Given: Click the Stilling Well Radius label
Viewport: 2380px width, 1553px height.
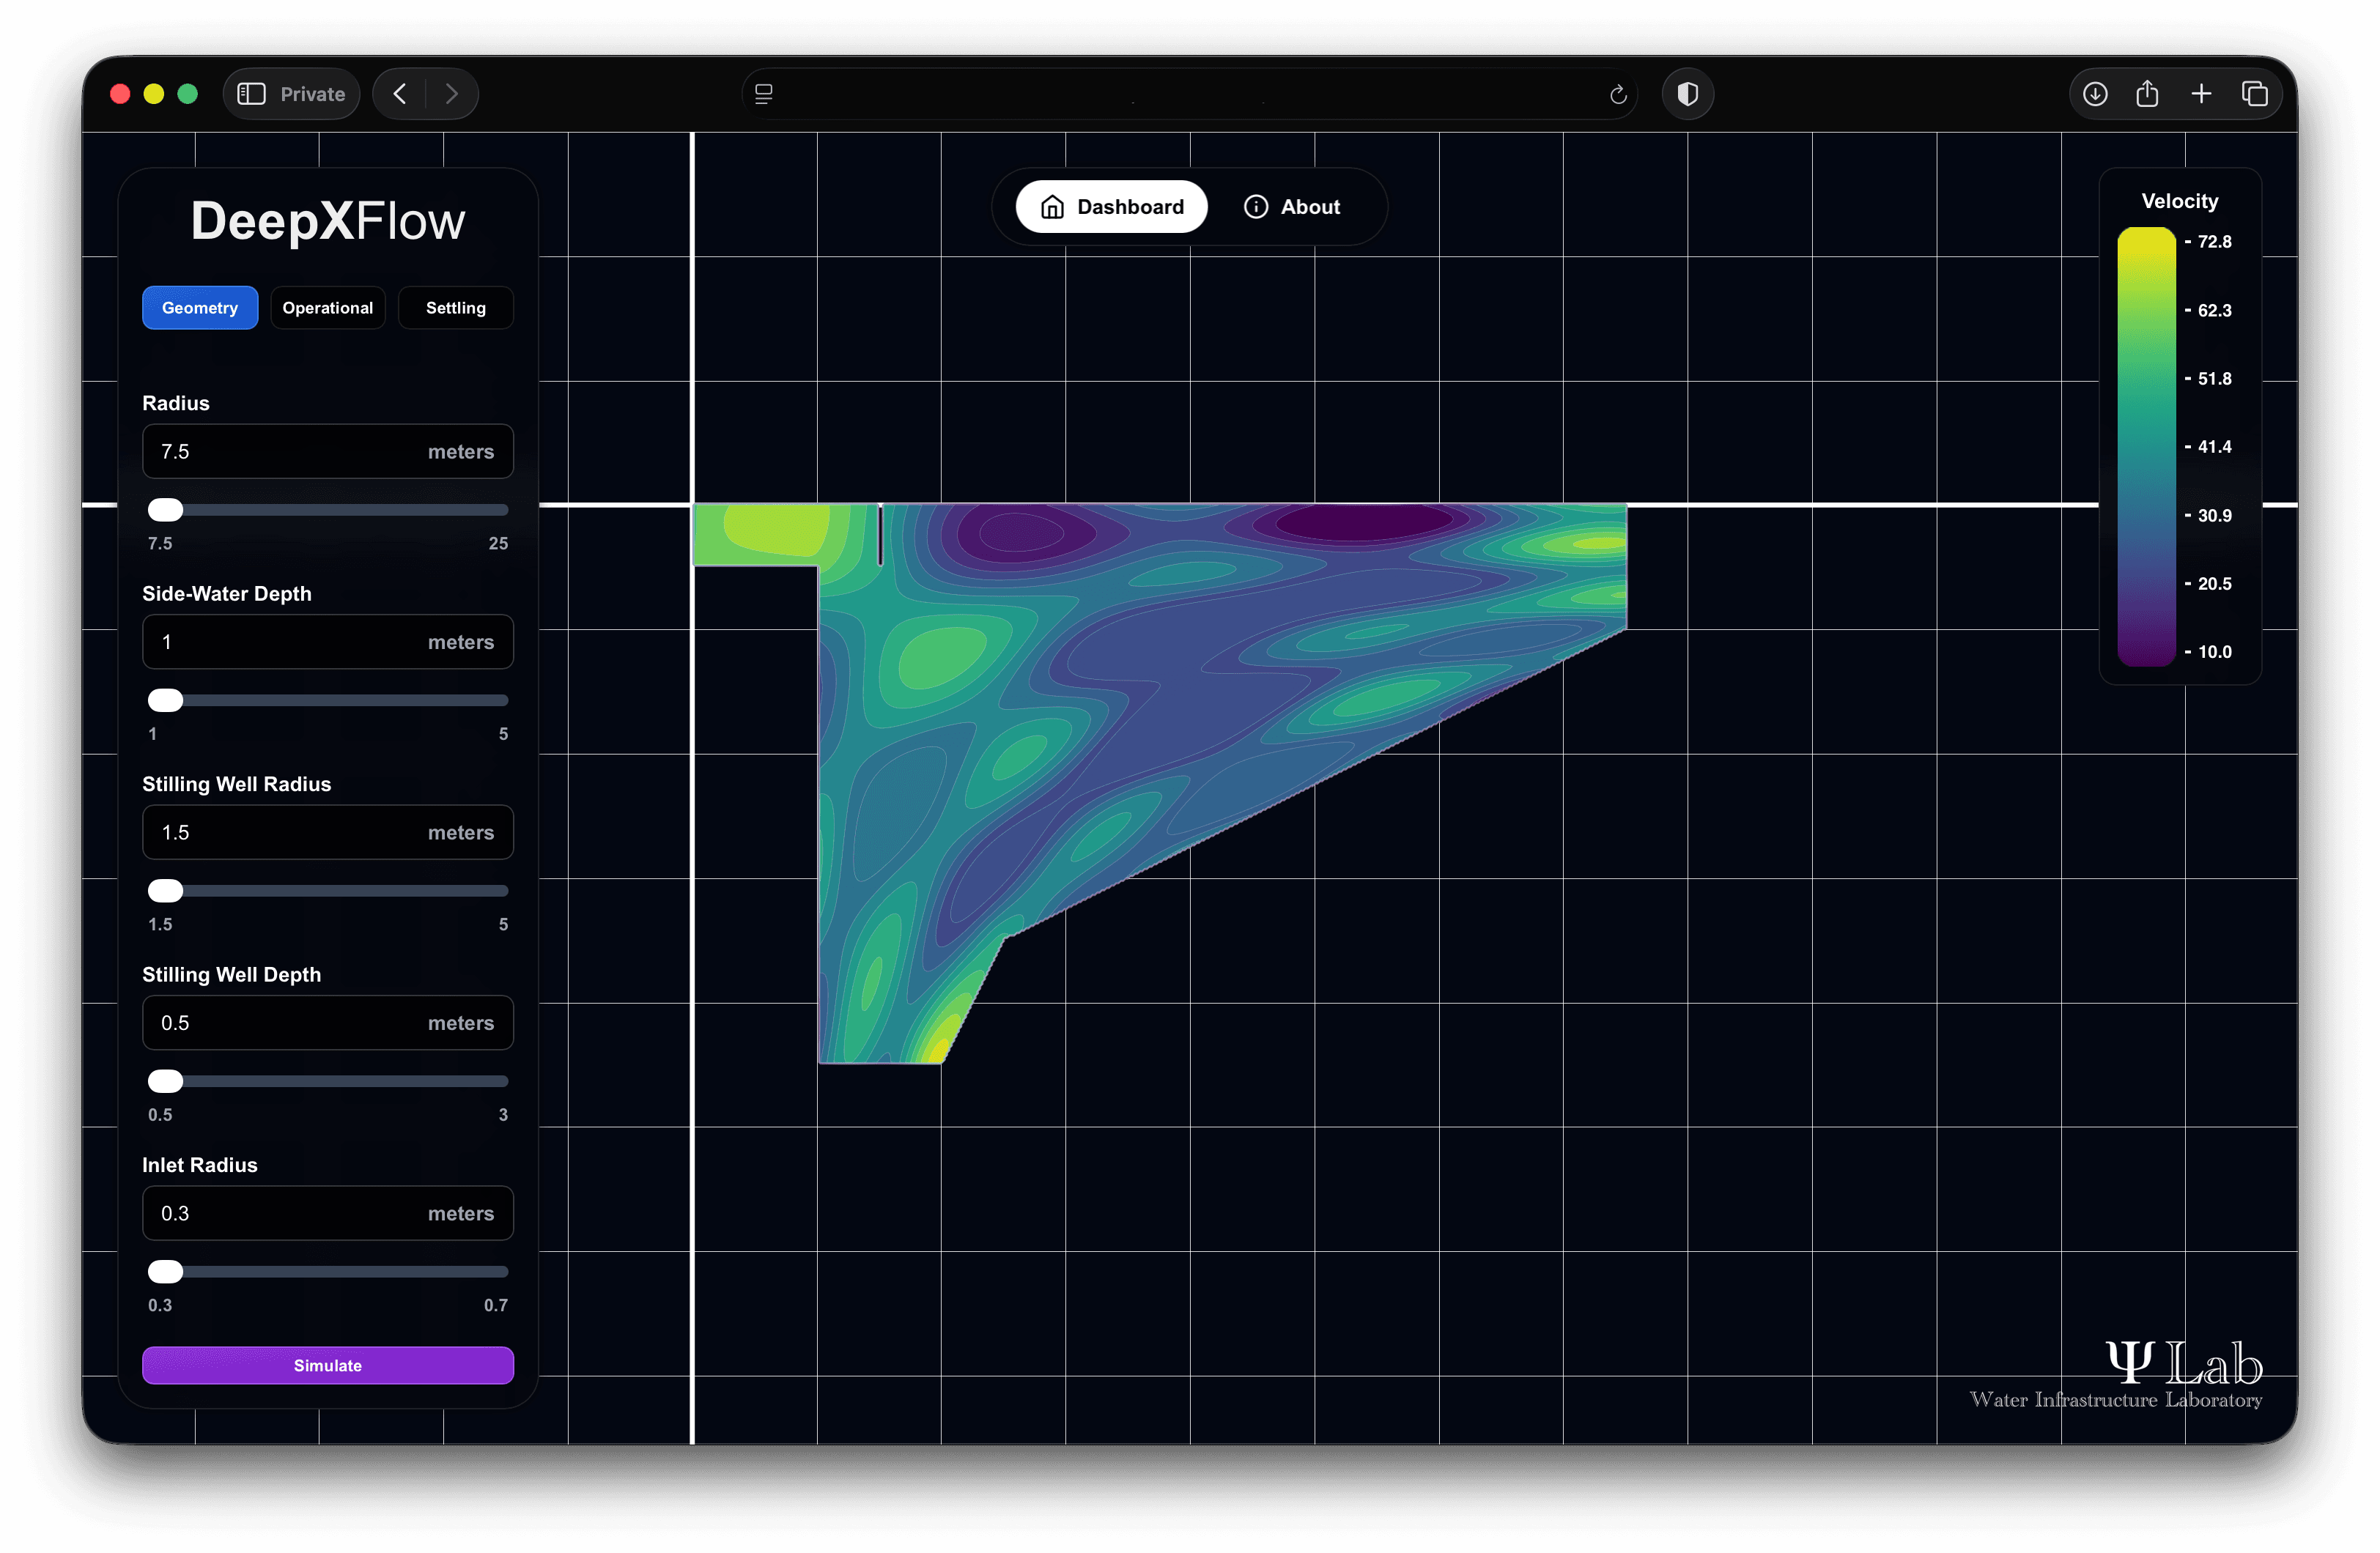Looking at the screenshot, I should 237,784.
